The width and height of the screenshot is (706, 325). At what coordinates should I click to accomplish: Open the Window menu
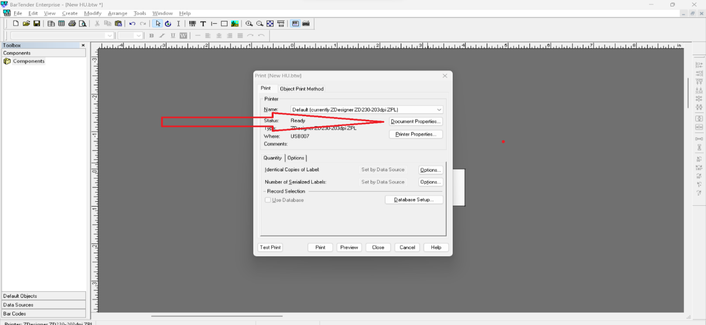coord(162,13)
